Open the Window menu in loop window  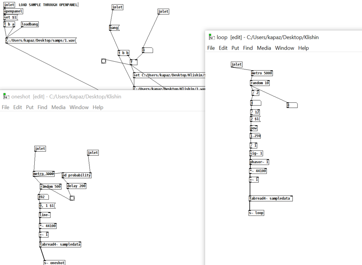[x=284, y=48]
